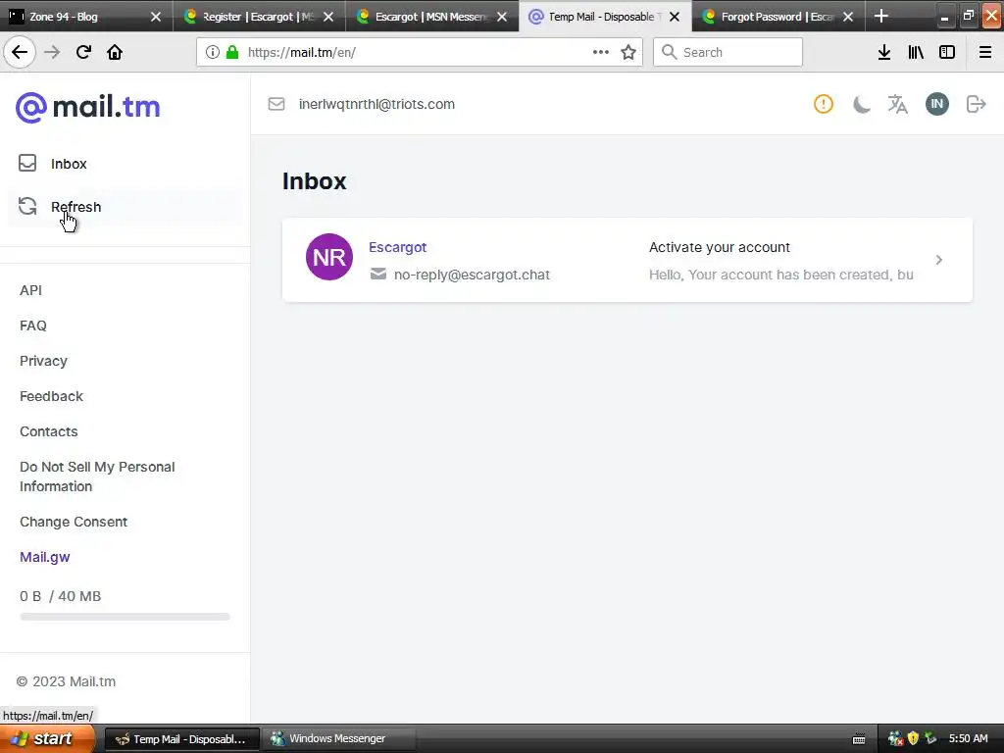Screen dimensions: 1004x753
Task: Toggle dark mode with the moon icon
Action: point(861,104)
